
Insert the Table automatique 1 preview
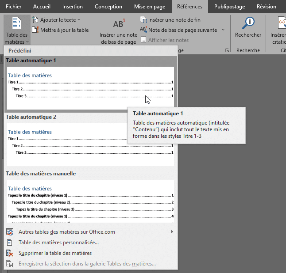pyautogui.click(x=90, y=88)
